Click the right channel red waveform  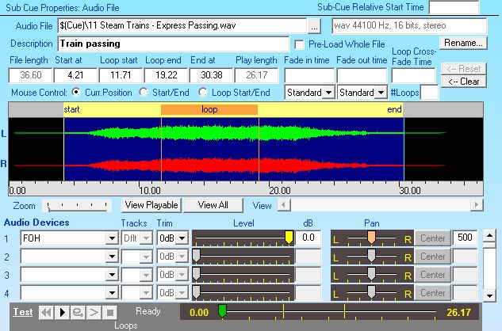229,165
